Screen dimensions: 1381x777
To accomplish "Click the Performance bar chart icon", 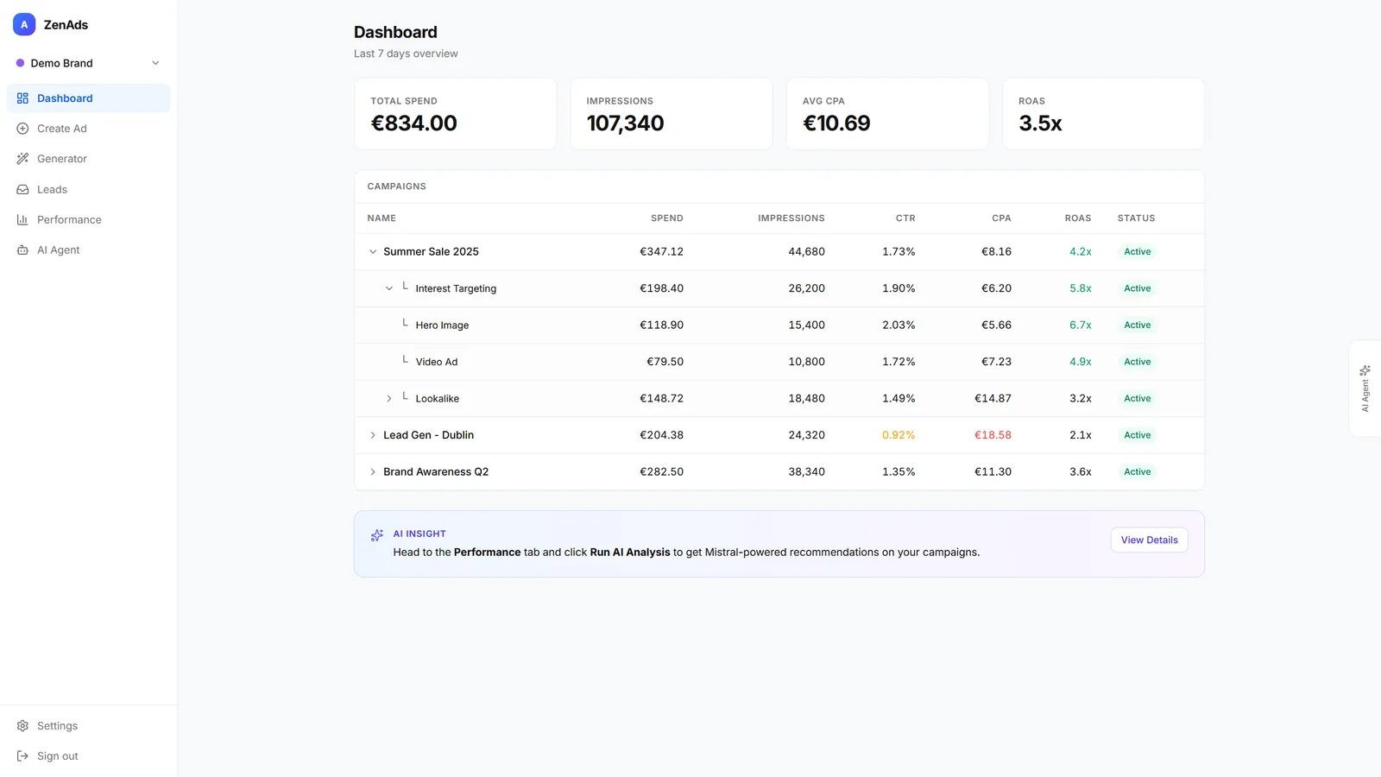I will (x=22, y=219).
